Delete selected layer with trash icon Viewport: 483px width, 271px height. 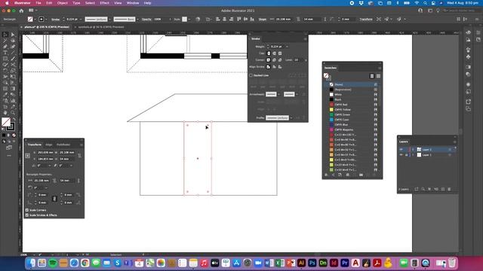pyautogui.click(x=450, y=189)
